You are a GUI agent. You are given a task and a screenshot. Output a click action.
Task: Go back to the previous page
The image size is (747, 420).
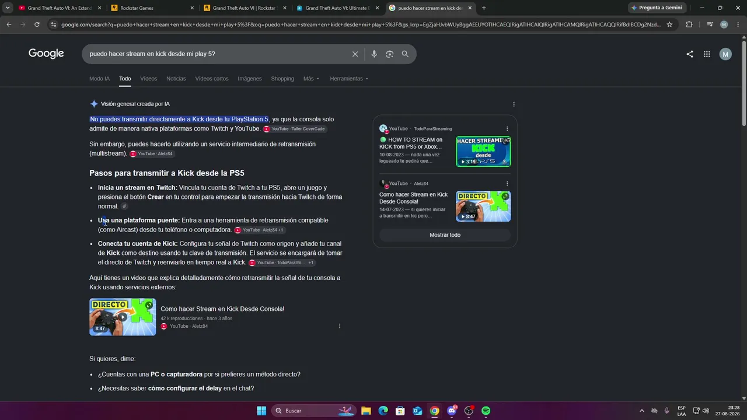coord(9,24)
